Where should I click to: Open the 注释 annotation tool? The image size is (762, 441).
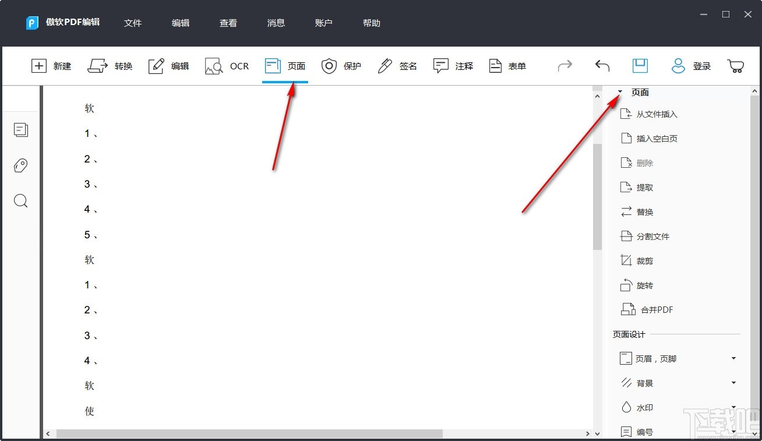pos(453,66)
